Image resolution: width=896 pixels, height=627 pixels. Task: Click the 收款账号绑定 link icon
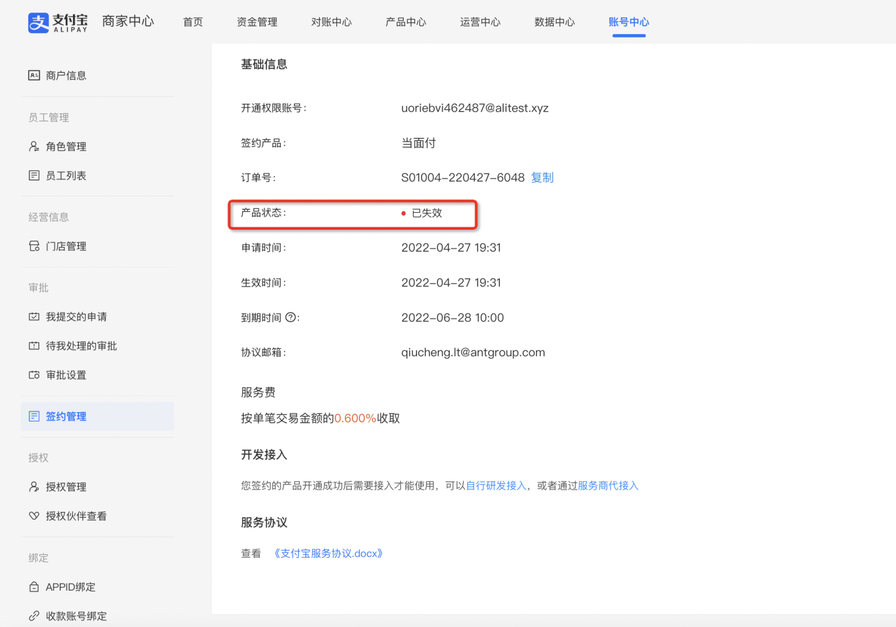[34, 616]
